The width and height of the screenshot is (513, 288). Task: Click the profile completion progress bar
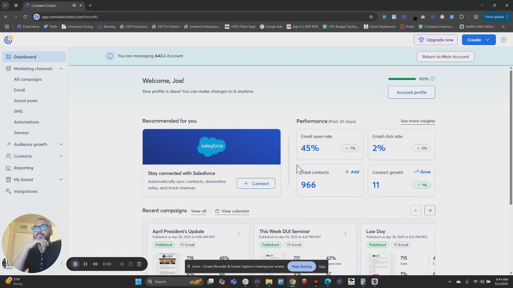point(402,79)
